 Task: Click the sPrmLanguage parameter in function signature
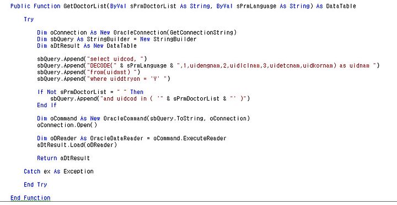(x=256, y=6)
